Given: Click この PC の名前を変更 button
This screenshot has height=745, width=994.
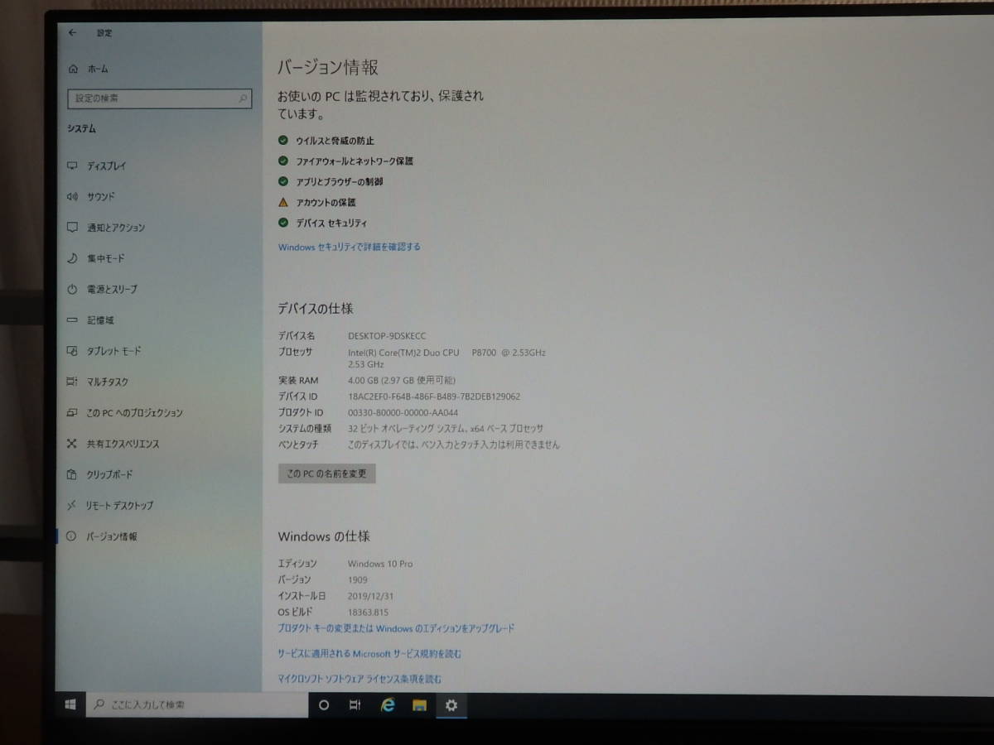Looking at the screenshot, I should 327,473.
